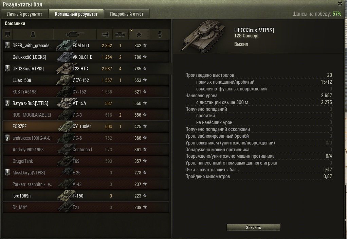Select DEER_with_grenade FCM 50 t row
Viewport: 347px width, 239px height.
pyautogui.click(x=86, y=46)
